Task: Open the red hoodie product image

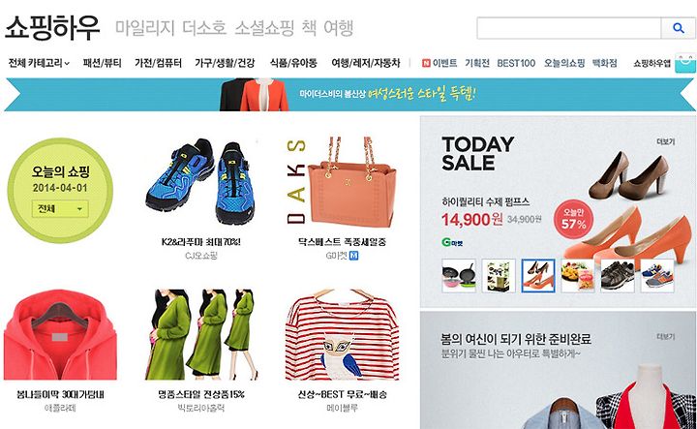Action: point(60,335)
